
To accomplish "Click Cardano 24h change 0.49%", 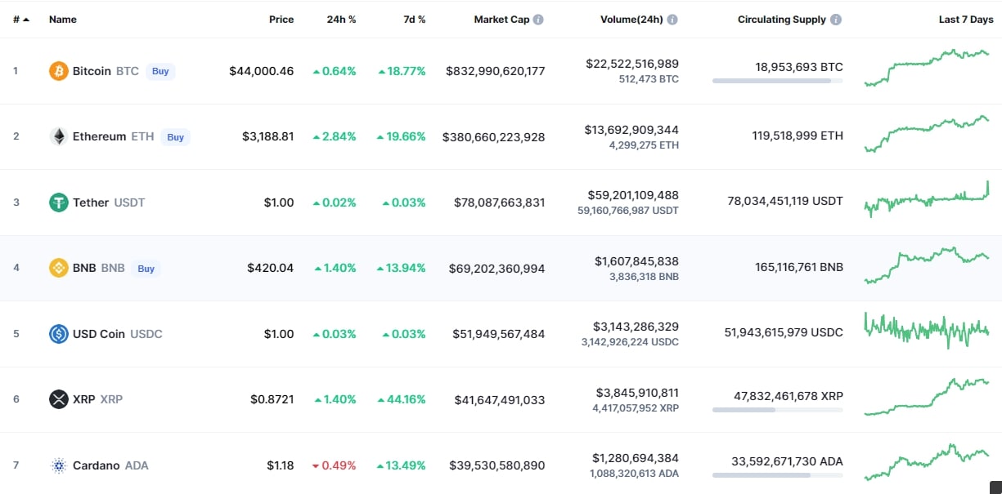I will pyautogui.click(x=334, y=465).
